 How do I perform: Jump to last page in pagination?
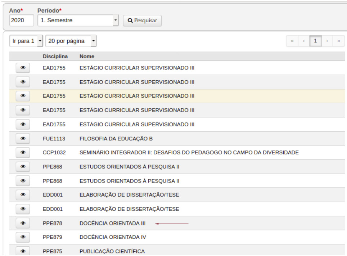tap(338, 41)
